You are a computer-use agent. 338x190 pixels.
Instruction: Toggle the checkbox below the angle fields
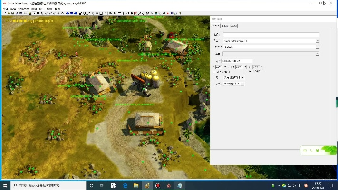point(214,72)
